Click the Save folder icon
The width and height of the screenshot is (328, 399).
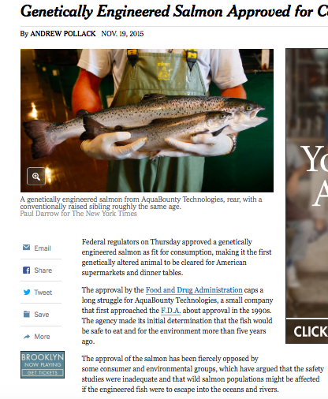coord(27,314)
